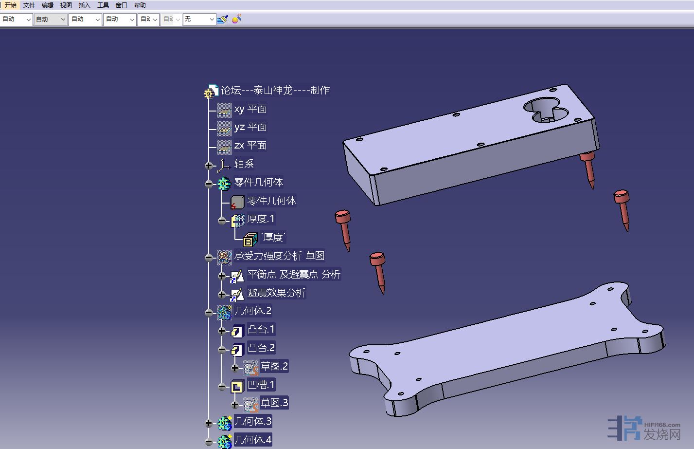Select the xy 平面 plane icon
694x449 pixels.
(224, 110)
